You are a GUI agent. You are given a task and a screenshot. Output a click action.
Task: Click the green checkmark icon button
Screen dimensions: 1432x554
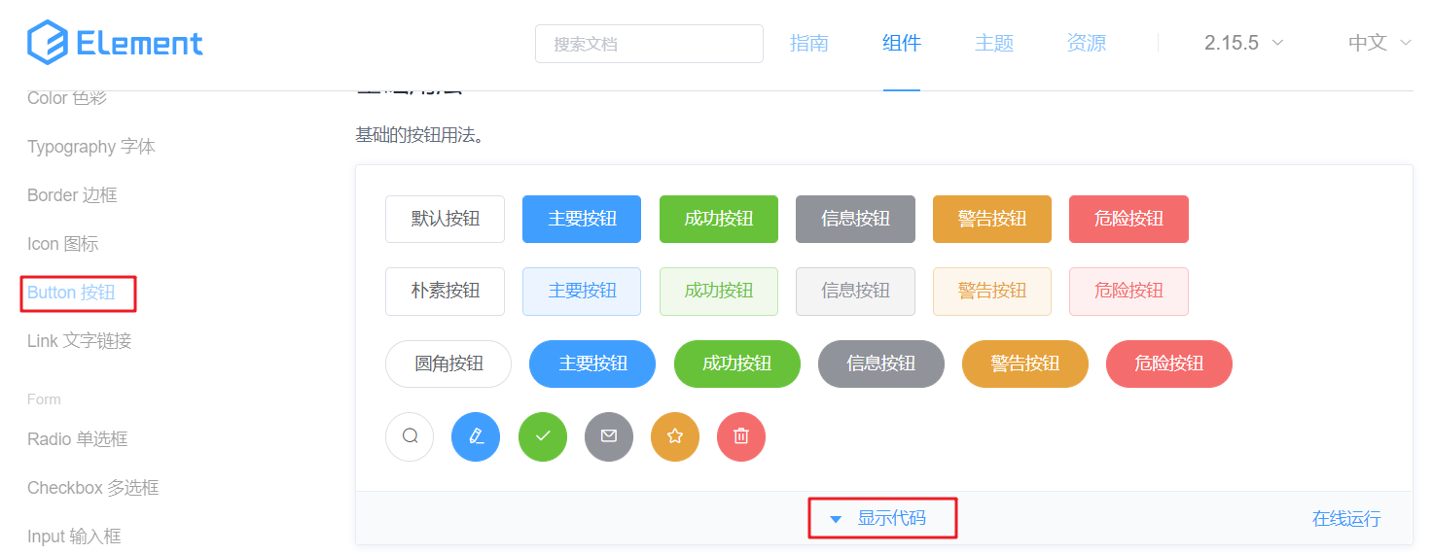(543, 436)
